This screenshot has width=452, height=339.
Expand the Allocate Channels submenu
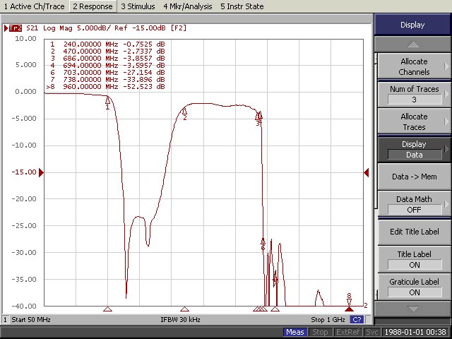coord(414,66)
